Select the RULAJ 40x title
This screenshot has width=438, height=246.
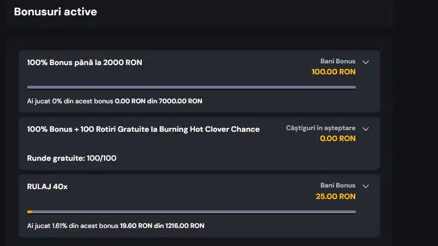click(47, 186)
